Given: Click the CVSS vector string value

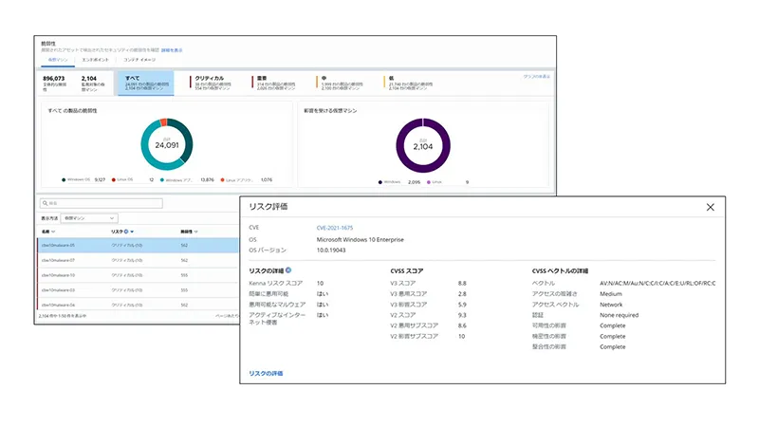Looking at the screenshot, I should 657,283.
